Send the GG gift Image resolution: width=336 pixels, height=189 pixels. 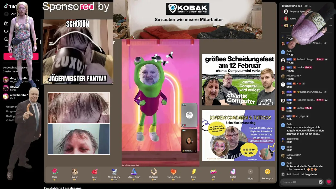coord(213,175)
